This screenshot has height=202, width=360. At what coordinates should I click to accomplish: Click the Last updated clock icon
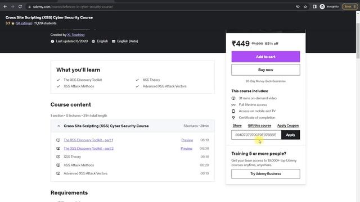pyautogui.click(x=52, y=42)
